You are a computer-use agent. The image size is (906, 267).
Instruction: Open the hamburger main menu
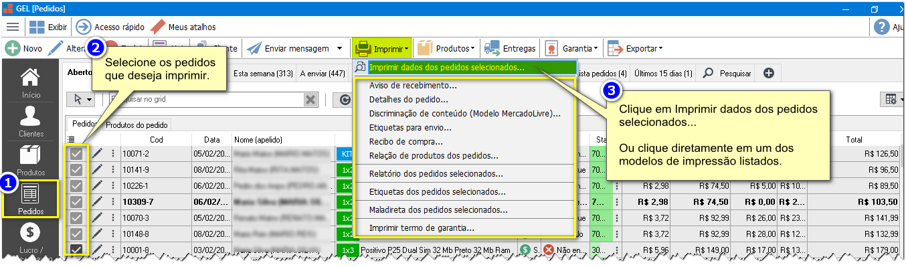pyautogui.click(x=13, y=27)
